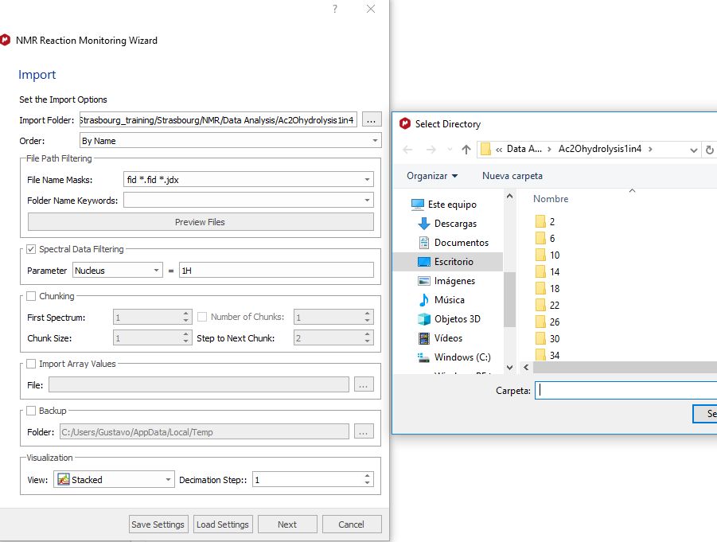Select Imágenes in navigation pane
Screen dimensions: 717x542
[x=446, y=281]
